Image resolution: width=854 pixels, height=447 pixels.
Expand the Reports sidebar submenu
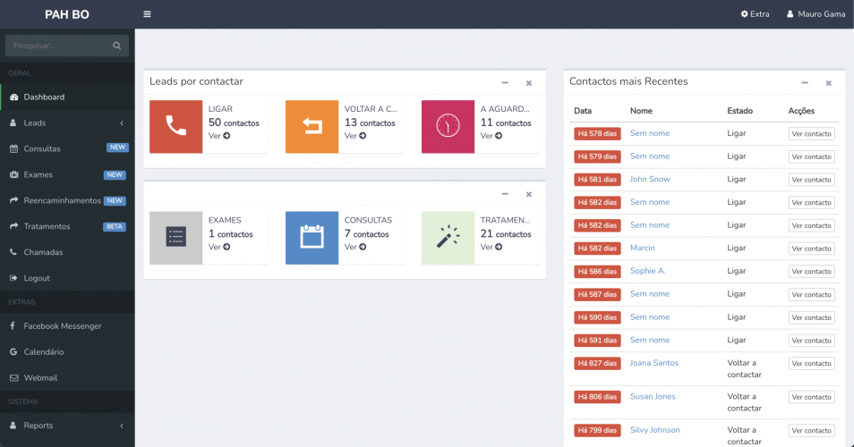point(122,426)
